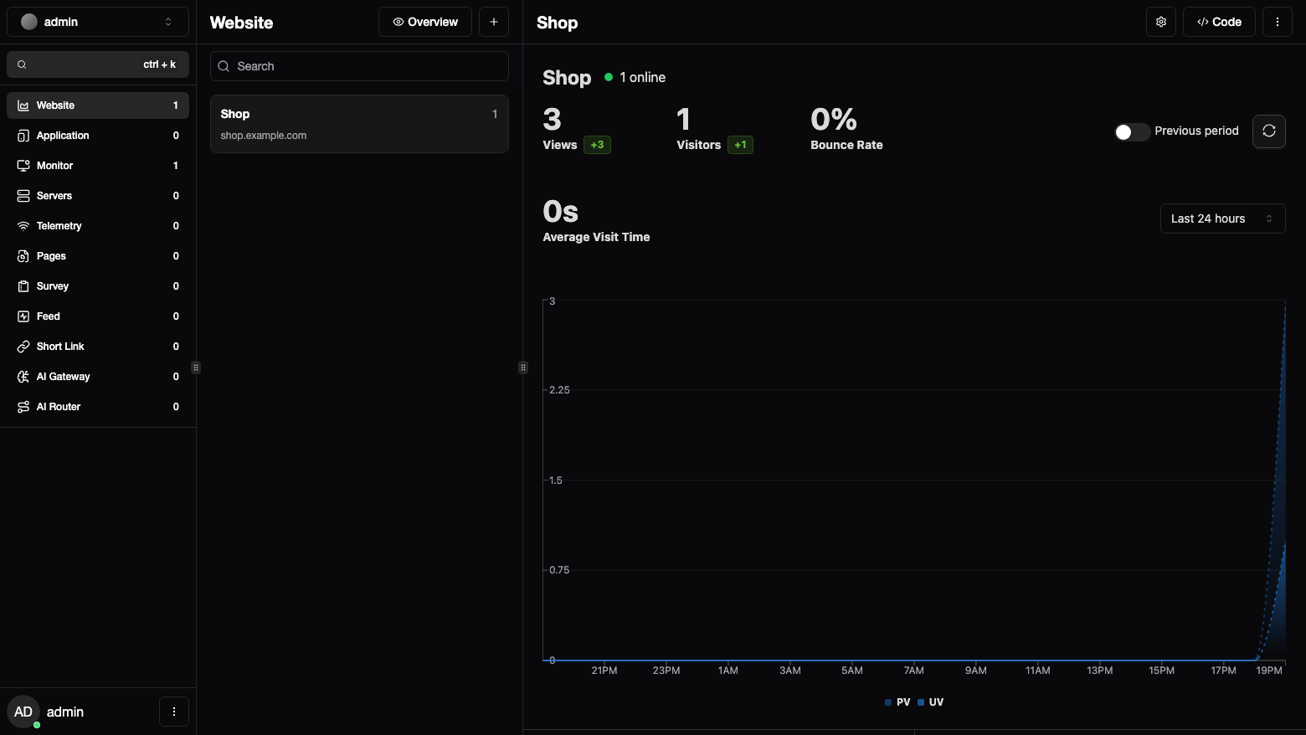1306x735 pixels.
Task: Click the Views stat value
Action: point(552,120)
